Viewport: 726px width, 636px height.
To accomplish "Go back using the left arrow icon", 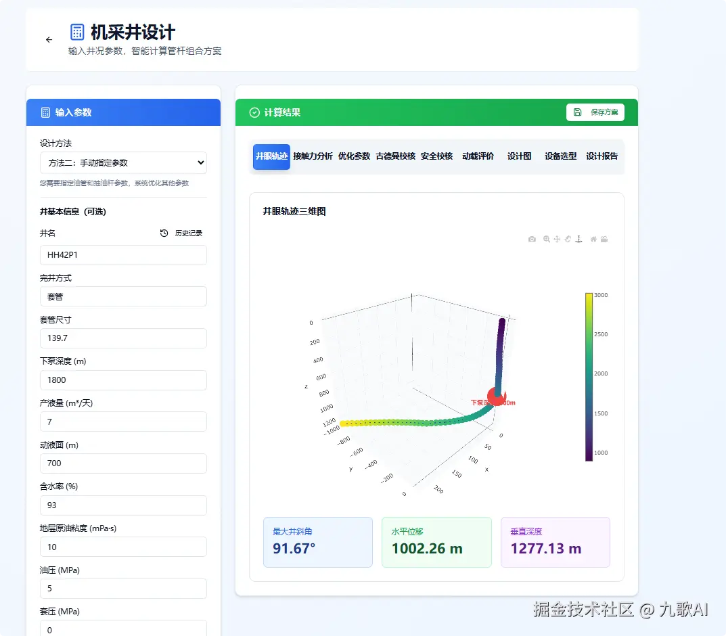I will coord(49,40).
